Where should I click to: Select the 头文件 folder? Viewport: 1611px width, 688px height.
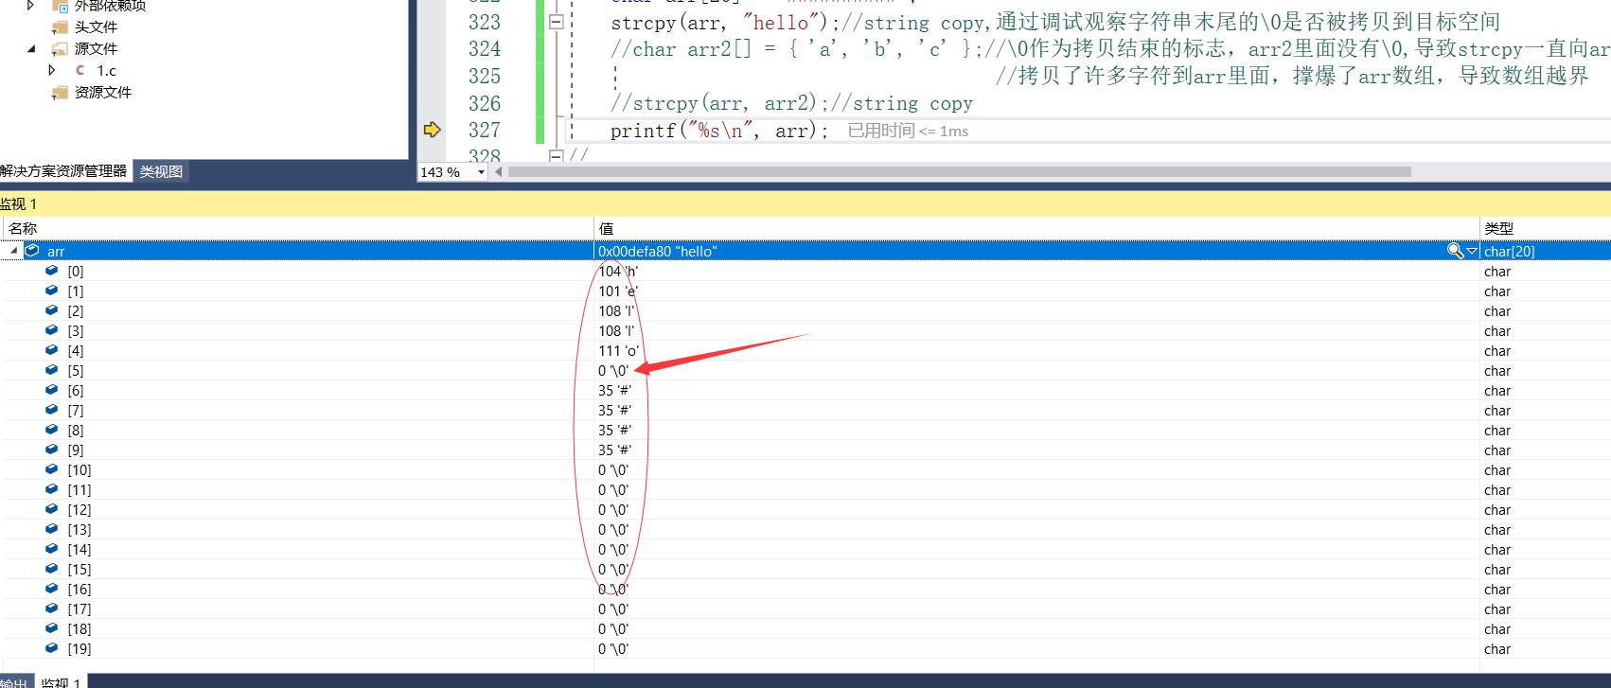[96, 26]
